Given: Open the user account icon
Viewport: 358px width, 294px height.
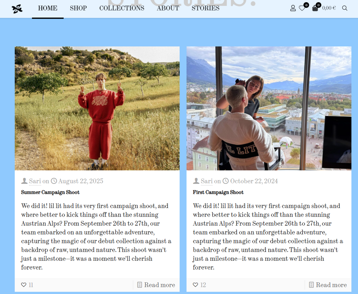Looking at the screenshot, I should (x=293, y=8).
